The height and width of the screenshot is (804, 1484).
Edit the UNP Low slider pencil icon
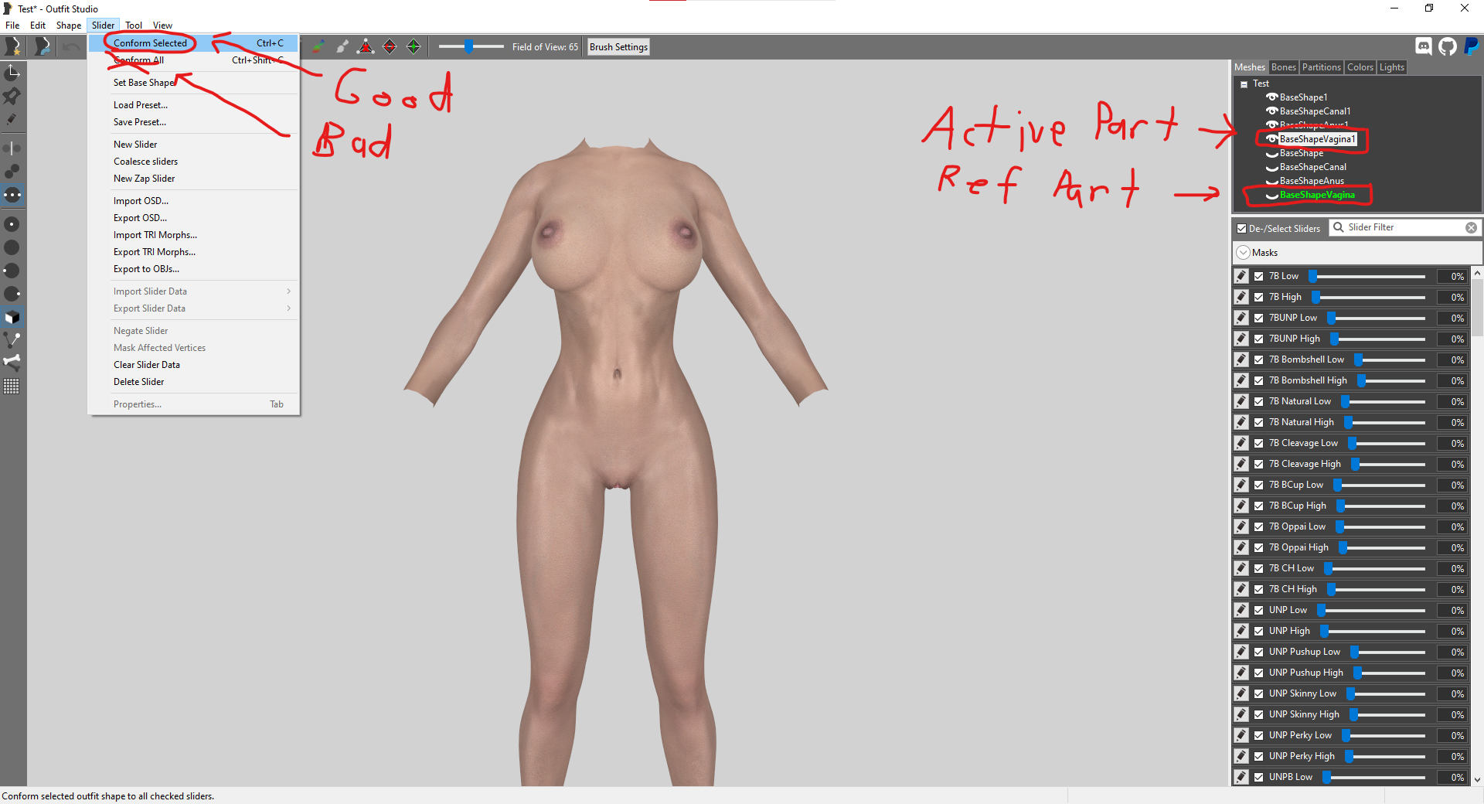point(1241,610)
